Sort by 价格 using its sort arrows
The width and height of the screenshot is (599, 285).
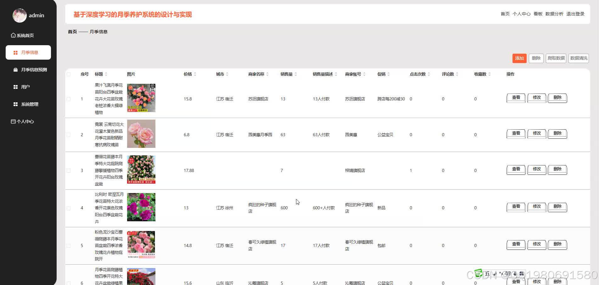[195, 74]
